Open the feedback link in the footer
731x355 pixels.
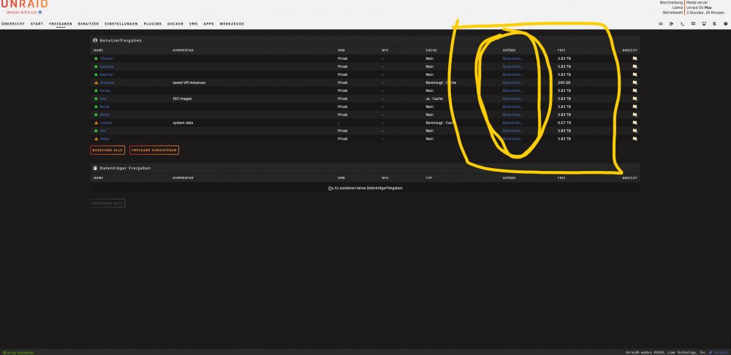click(720, 353)
